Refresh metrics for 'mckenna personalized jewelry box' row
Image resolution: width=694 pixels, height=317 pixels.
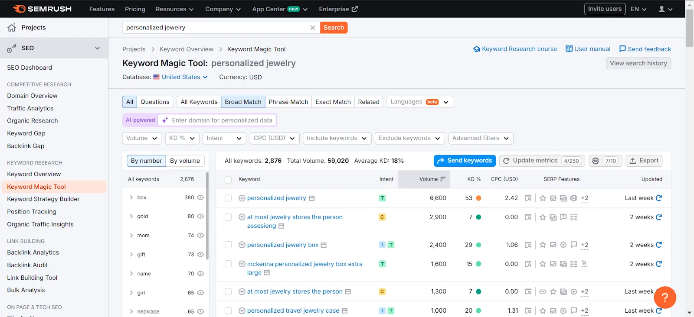pos(659,264)
